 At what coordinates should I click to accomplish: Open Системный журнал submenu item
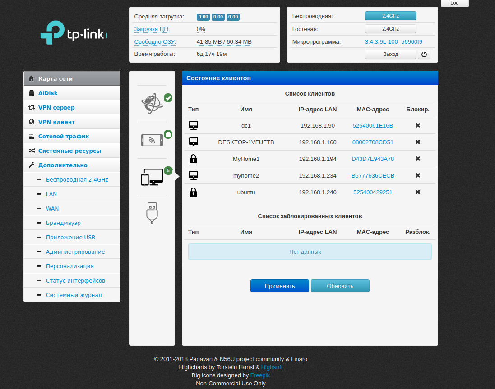[74, 295]
